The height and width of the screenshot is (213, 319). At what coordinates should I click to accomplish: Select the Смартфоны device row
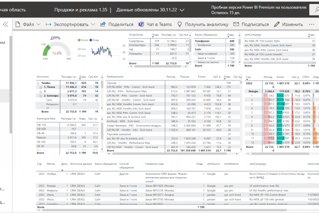point(159,41)
